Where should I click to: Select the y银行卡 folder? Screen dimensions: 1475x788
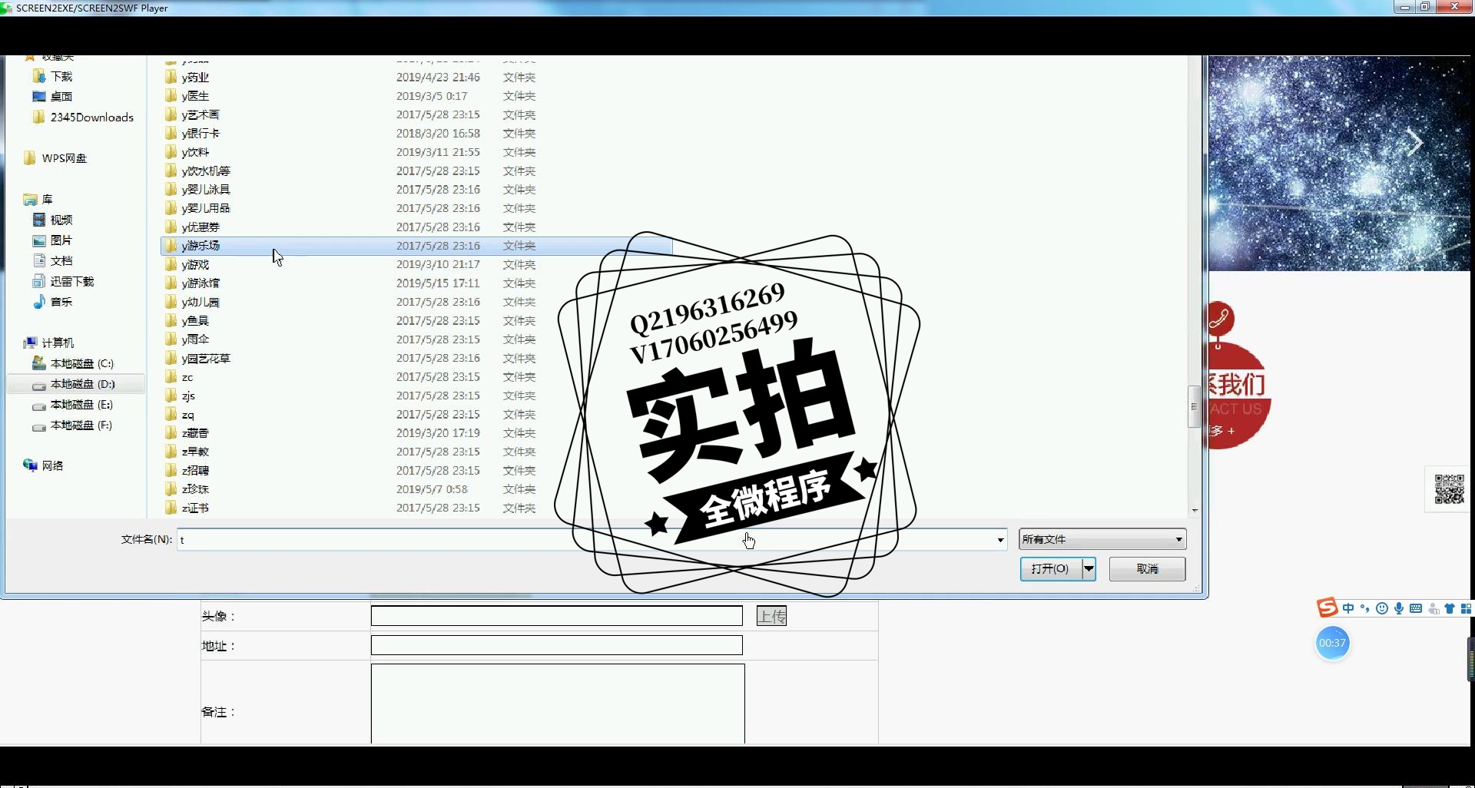(x=200, y=133)
